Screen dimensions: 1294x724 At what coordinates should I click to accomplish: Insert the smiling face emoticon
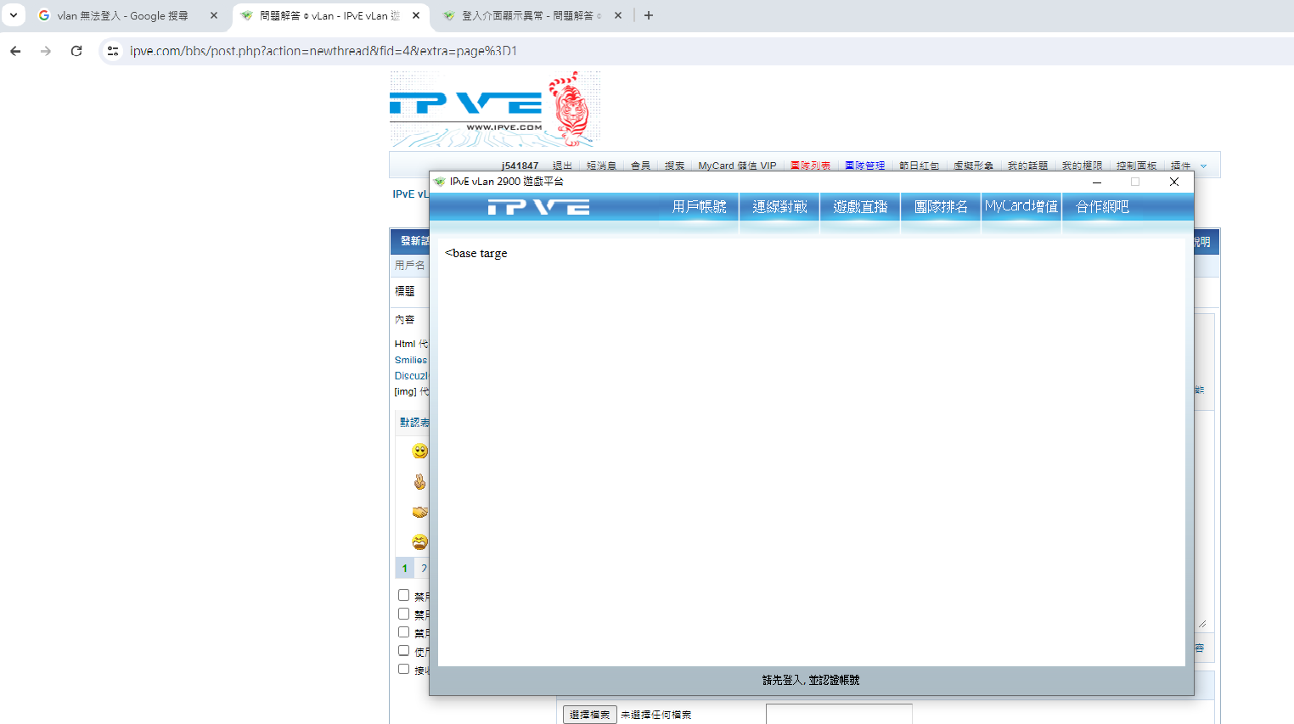(419, 451)
